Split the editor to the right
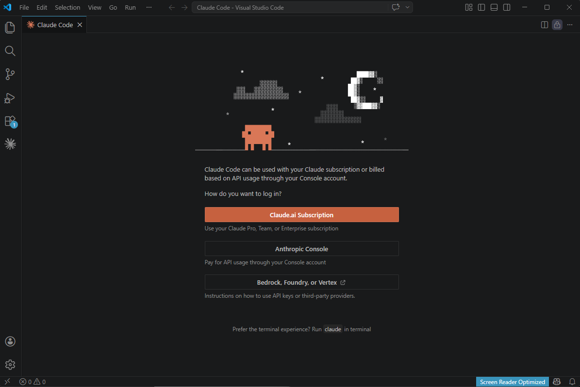 (544, 25)
